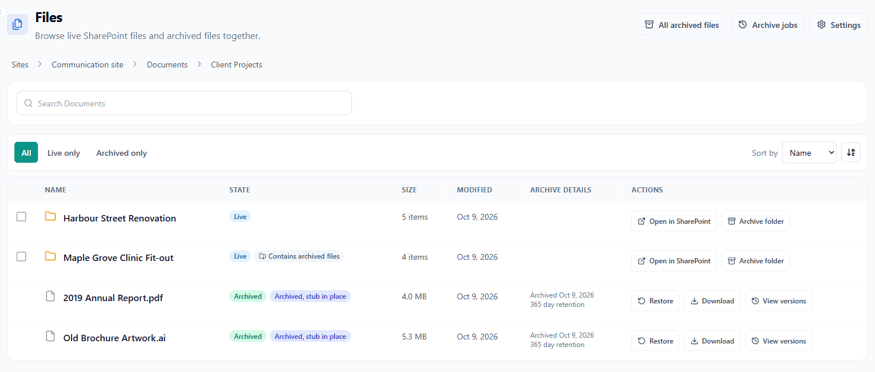This screenshot has width=875, height=372.
Task: Open Maple Grove Clinic Fit-out folder name
Action: [x=118, y=258]
